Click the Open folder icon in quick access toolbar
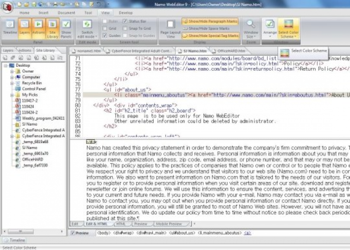350x250 pixels. (x=26, y=4)
